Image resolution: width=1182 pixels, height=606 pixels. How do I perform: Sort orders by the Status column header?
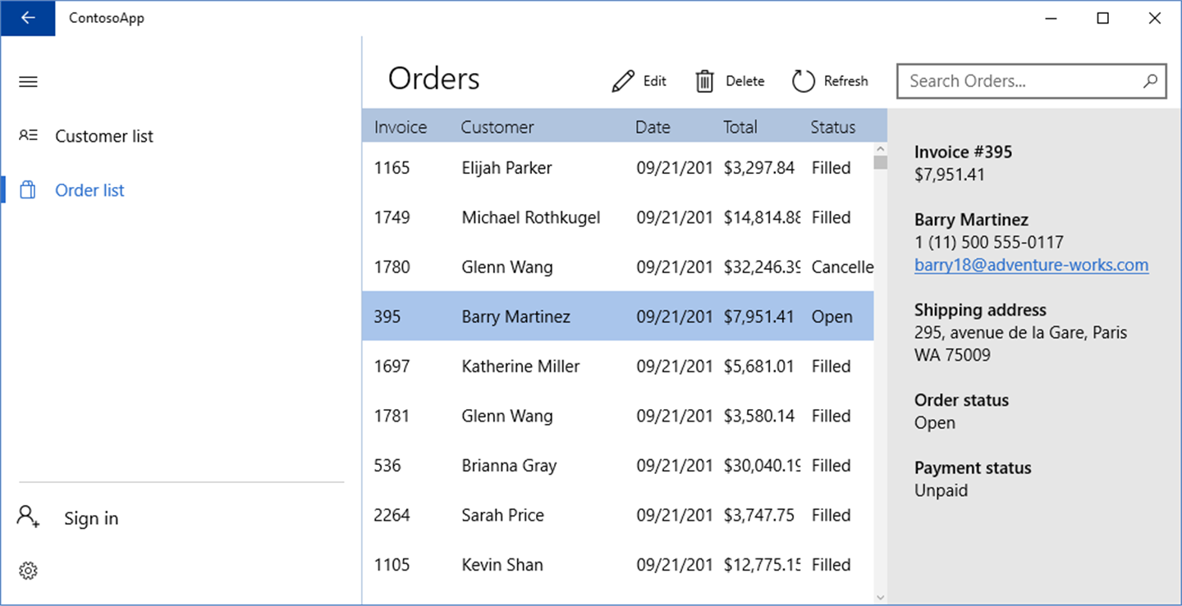click(x=833, y=127)
